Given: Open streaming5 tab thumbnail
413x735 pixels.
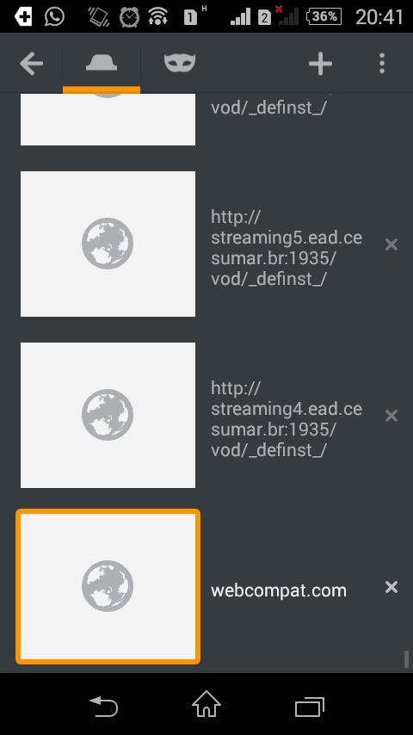Looking at the screenshot, I should tap(108, 244).
